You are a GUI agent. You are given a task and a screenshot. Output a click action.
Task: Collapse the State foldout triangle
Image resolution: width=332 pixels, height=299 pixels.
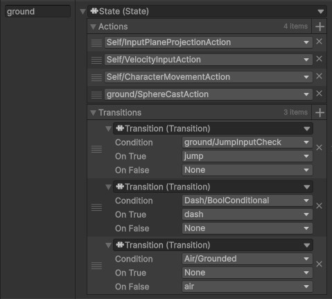point(82,12)
